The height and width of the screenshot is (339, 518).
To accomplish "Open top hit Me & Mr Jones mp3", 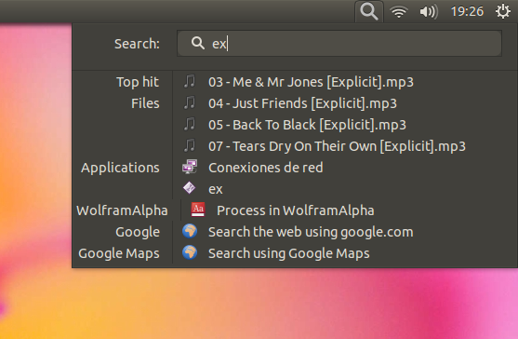I will pyautogui.click(x=311, y=82).
